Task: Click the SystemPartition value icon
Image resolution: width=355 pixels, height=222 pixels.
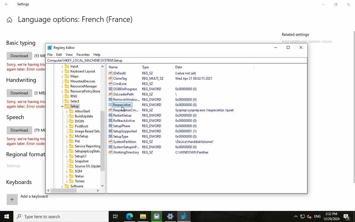Action: [x=110, y=142]
